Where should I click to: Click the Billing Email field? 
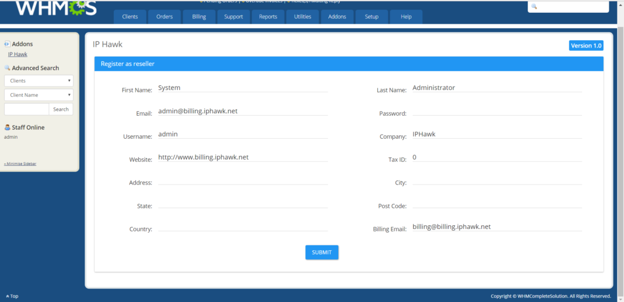click(497, 227)
